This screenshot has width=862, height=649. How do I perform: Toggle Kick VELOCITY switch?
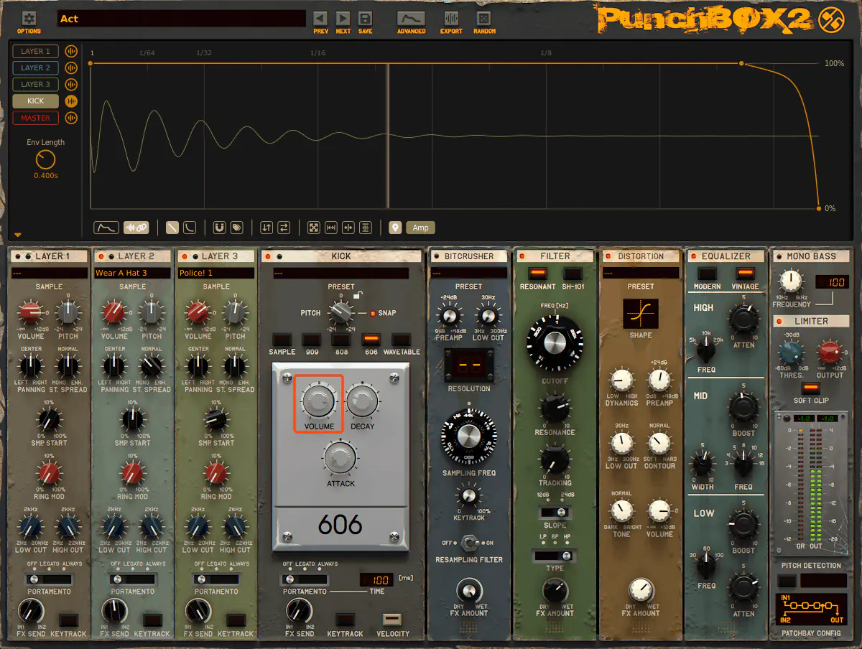(x=392, y=620)
